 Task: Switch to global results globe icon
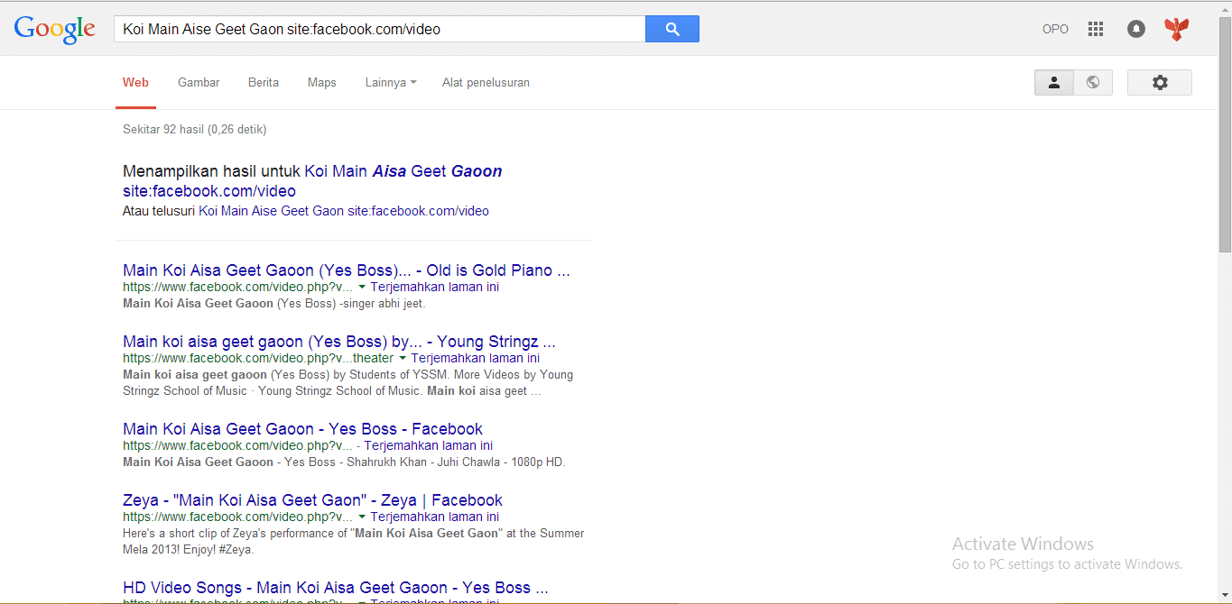click(1093, 82)
